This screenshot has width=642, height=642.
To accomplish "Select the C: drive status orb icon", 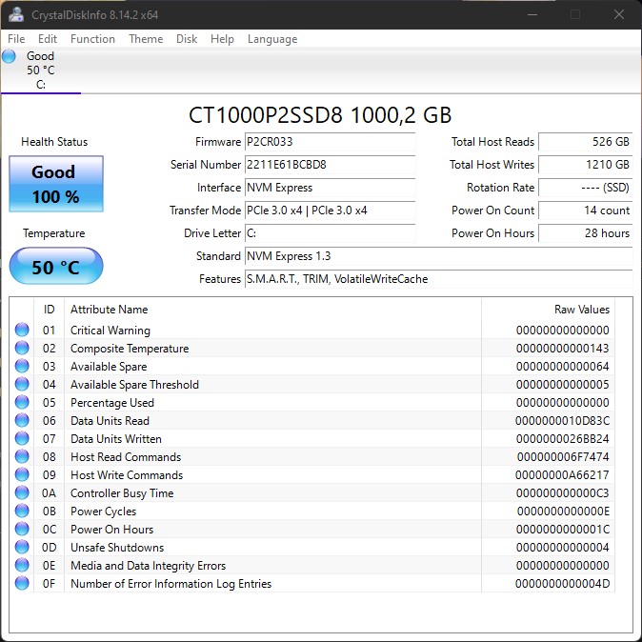I will (x=9, y=56).
